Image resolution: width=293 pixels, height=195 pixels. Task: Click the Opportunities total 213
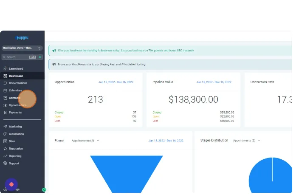pyautogui.click(x=95, y=99)
